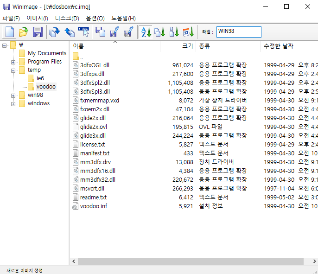
Task: Select file 3dfxOGL.dll
Action: [95, 65]
